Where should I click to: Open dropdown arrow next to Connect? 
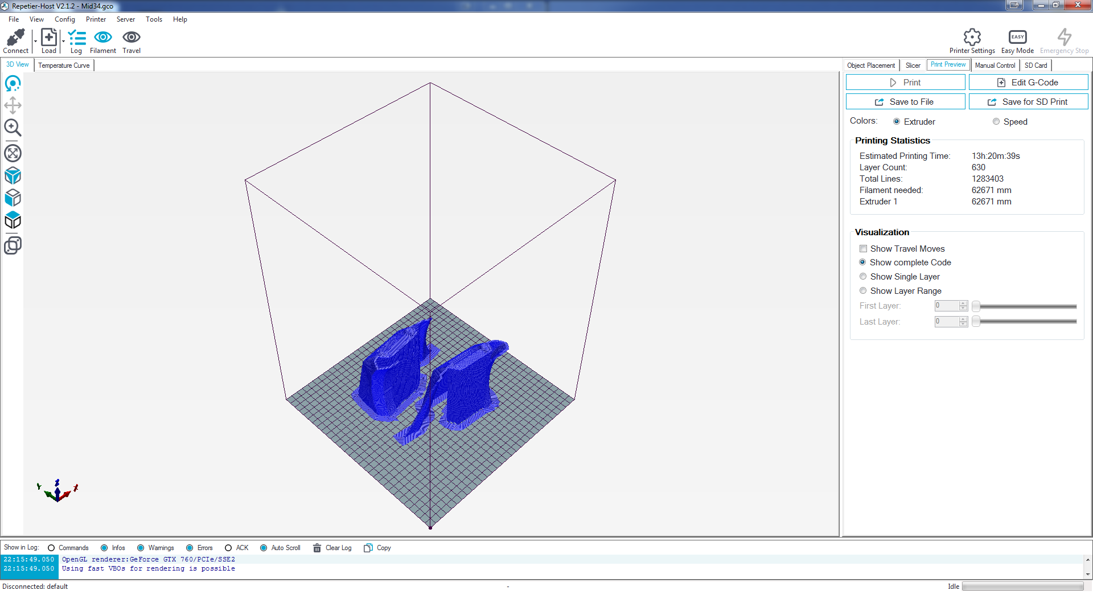pyautogui.click(x=35, y=41)
